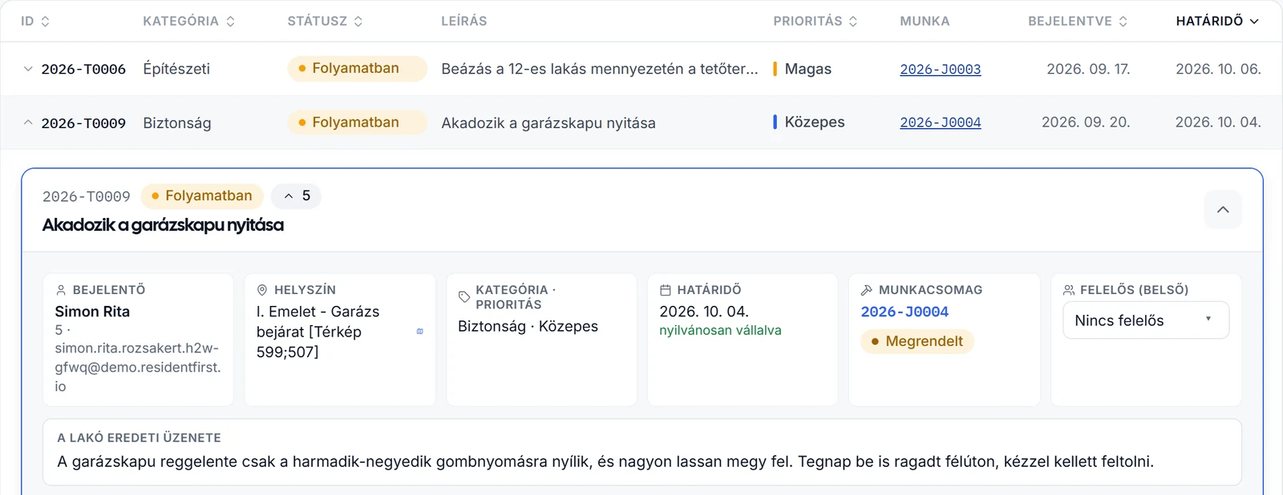Open the Nincs felelős assignee dropdown
Screen dimensions: 1283x495
pos(1145,320)
